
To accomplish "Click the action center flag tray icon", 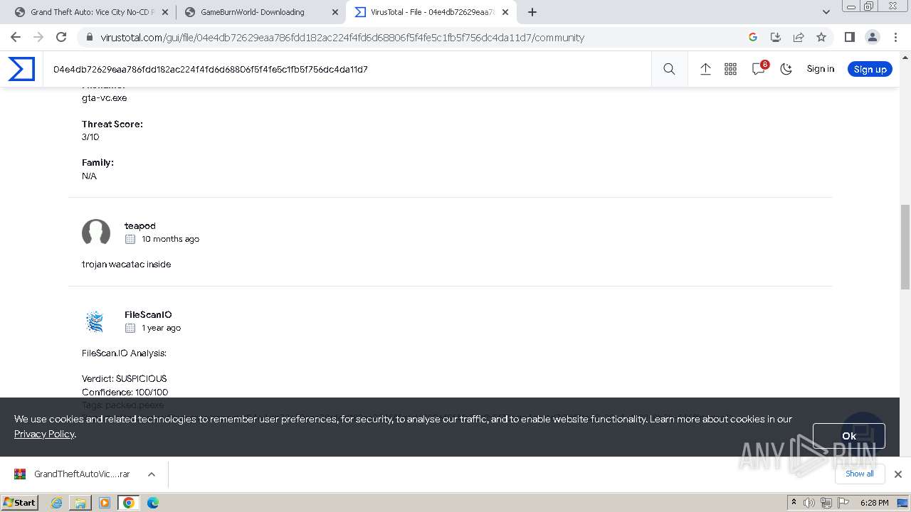I will tap(843, 503).
